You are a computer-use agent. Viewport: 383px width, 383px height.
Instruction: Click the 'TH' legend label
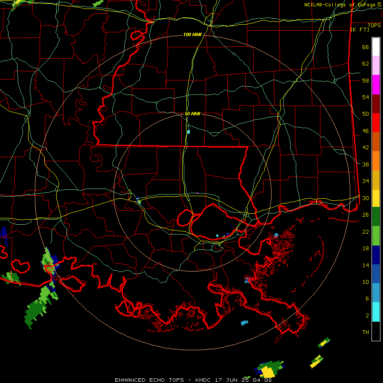pyautogui.click(x=366, y=332)
